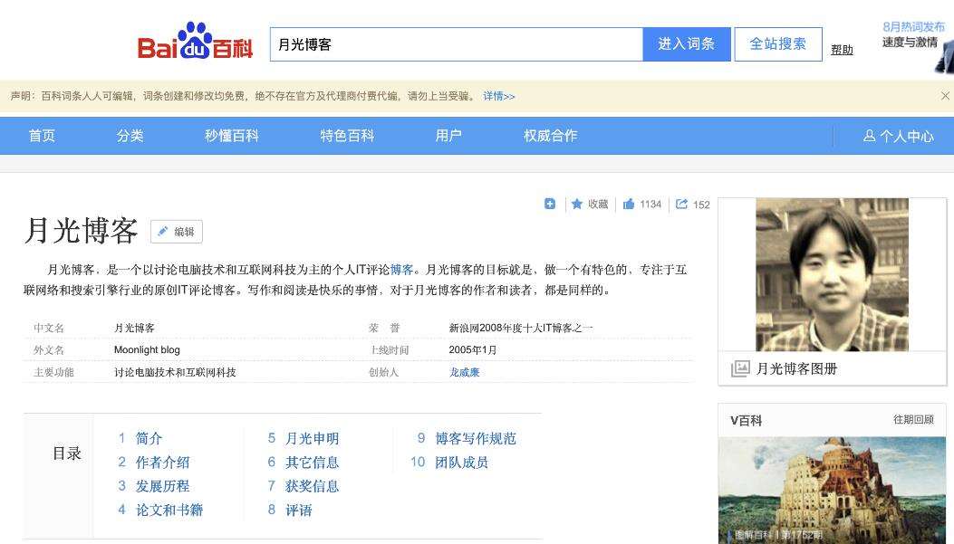
Task: Edit the entry with 编辑 button
Action: (x=177, y=232)
